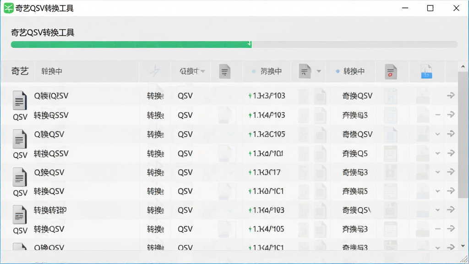
Task: Select the file icon of the 1.K3C17 row
Action: 20,176
